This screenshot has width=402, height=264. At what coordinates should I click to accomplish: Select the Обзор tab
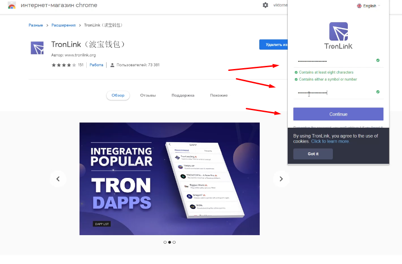tap(118, 95)
